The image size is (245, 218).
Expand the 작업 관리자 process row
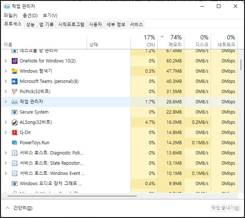click(6, 102)
